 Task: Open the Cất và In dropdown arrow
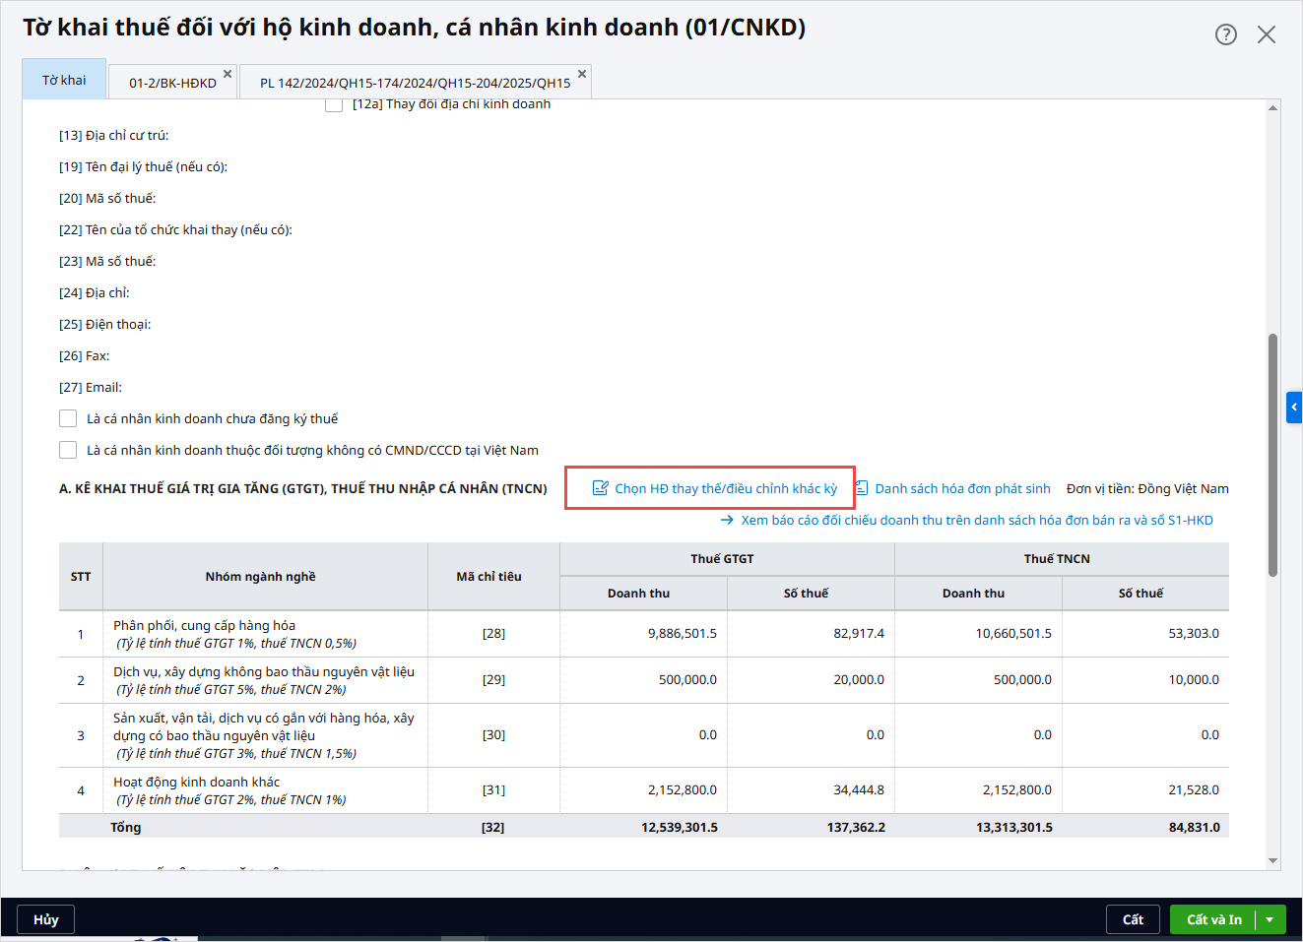[x=1270, y=919]
